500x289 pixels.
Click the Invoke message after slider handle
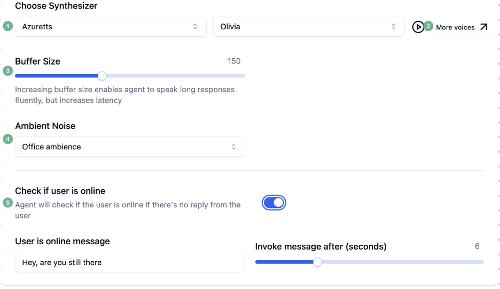[x=317, y=262]
